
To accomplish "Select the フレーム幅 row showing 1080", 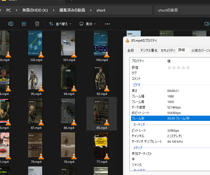I will [x=171, y=96].
